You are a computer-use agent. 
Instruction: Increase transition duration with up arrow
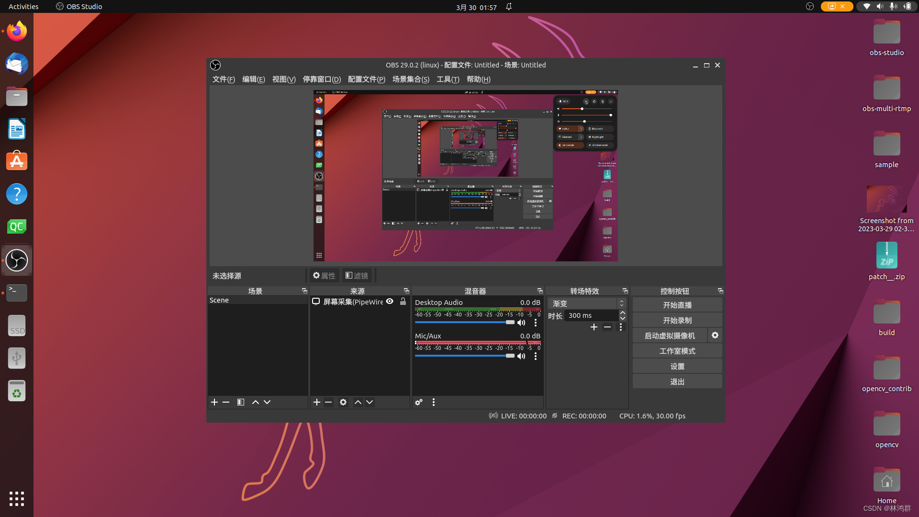coord(623,313)
